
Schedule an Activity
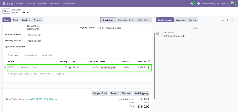[x=192, y=20]
